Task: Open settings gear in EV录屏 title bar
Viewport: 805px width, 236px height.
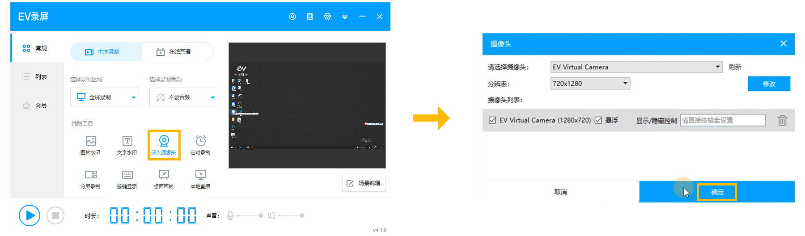Action: coord(327,17)
